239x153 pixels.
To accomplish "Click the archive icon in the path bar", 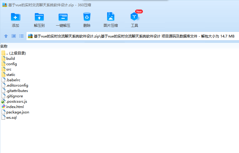I will 30,36.
